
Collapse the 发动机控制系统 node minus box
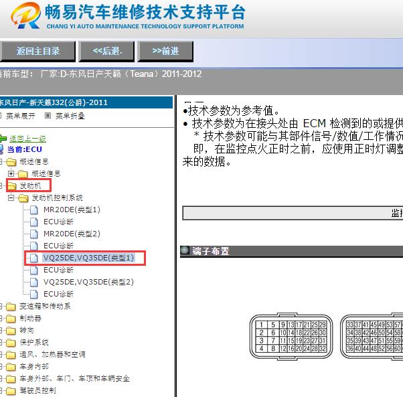coord(11,198)
